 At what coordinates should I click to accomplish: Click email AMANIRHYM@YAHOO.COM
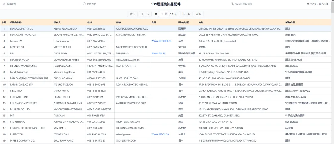131,103
